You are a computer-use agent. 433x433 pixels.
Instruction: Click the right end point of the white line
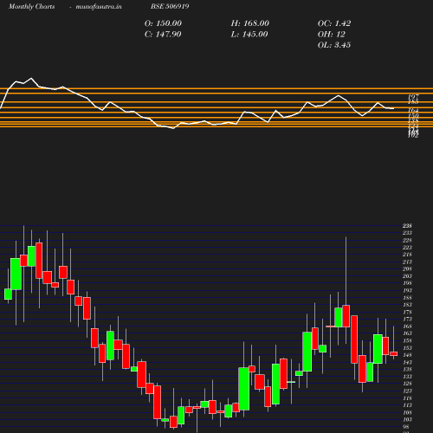[393, 108]
